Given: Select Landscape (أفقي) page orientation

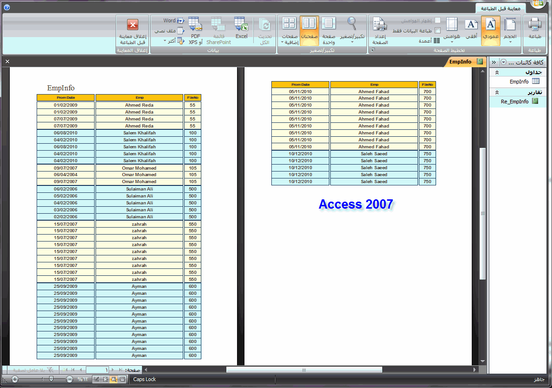Looking at the screenshot, I should pos(471,30).
